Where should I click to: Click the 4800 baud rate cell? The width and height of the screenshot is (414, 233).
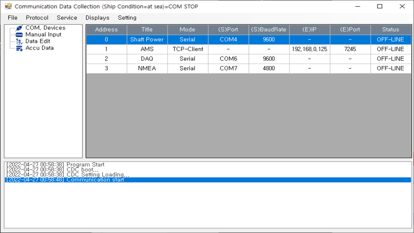[x=269, y=68]
